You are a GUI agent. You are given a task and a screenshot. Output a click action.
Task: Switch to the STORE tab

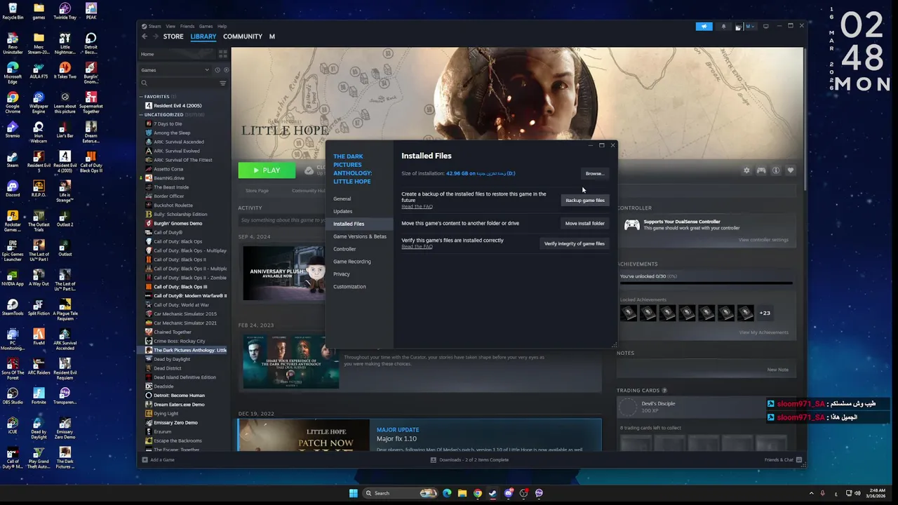[173, 36]
